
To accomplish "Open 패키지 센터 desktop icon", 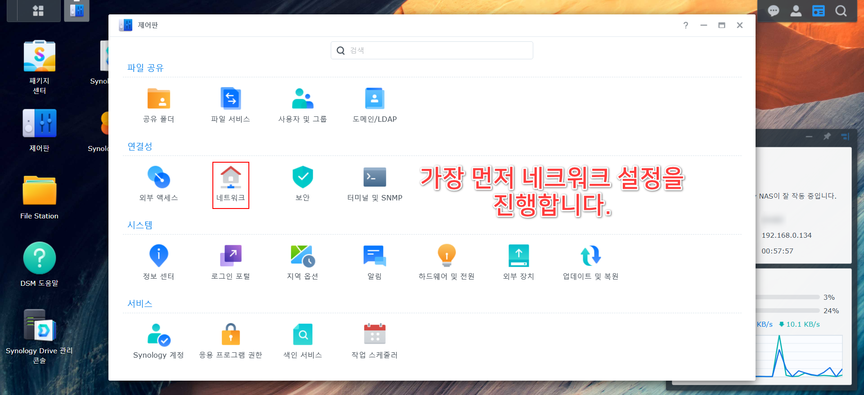I will pos(39,67).
